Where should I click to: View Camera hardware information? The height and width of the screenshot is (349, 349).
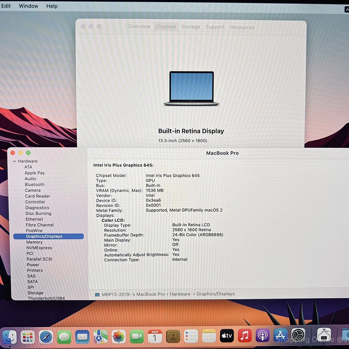click(x=33, y=190)
